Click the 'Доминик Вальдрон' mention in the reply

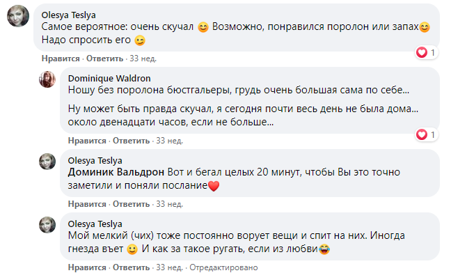116,172
